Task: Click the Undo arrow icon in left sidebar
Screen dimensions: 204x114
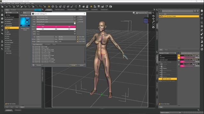Action: coord(2,34)
